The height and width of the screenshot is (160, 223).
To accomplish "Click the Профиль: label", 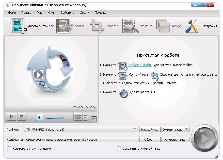I will [13, 130].
